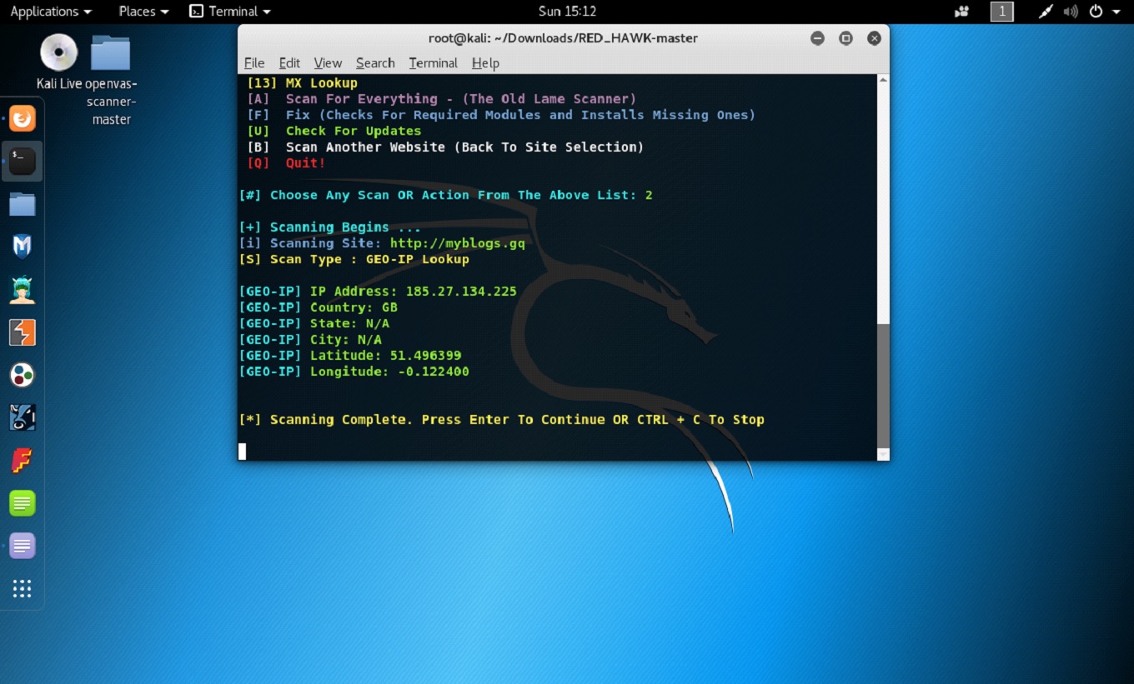This screenshot has width=1134, height=684.
Task: Expand the Places menu
Action: [143, 12]
